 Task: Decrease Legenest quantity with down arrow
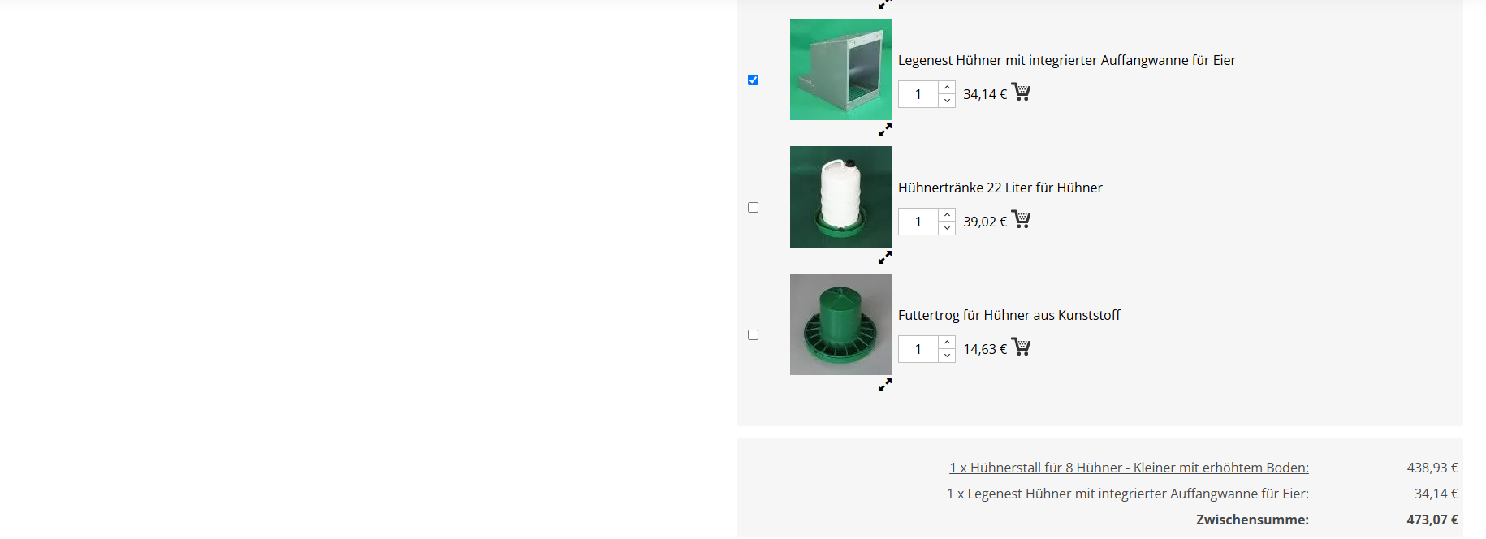click(x=947, y=101)
